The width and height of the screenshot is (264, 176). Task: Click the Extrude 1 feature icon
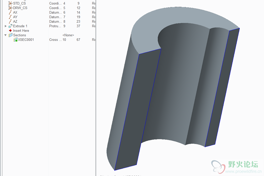pyautogui.click(x=10, y=26)
